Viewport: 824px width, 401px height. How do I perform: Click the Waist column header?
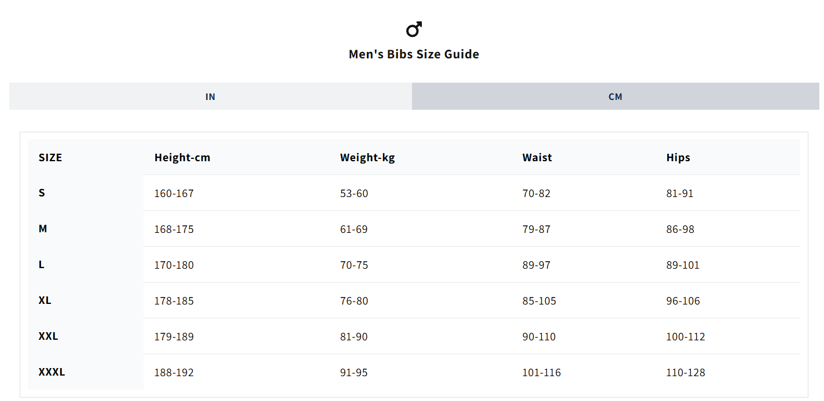(x=537, y=157)
